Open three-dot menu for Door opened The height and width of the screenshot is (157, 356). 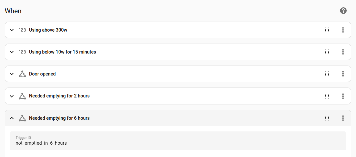[343, 74]
